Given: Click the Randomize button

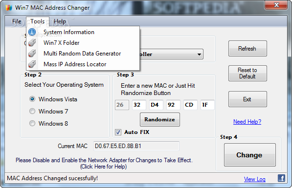Looking at the screenshot, I should click(x=160, y=120).
